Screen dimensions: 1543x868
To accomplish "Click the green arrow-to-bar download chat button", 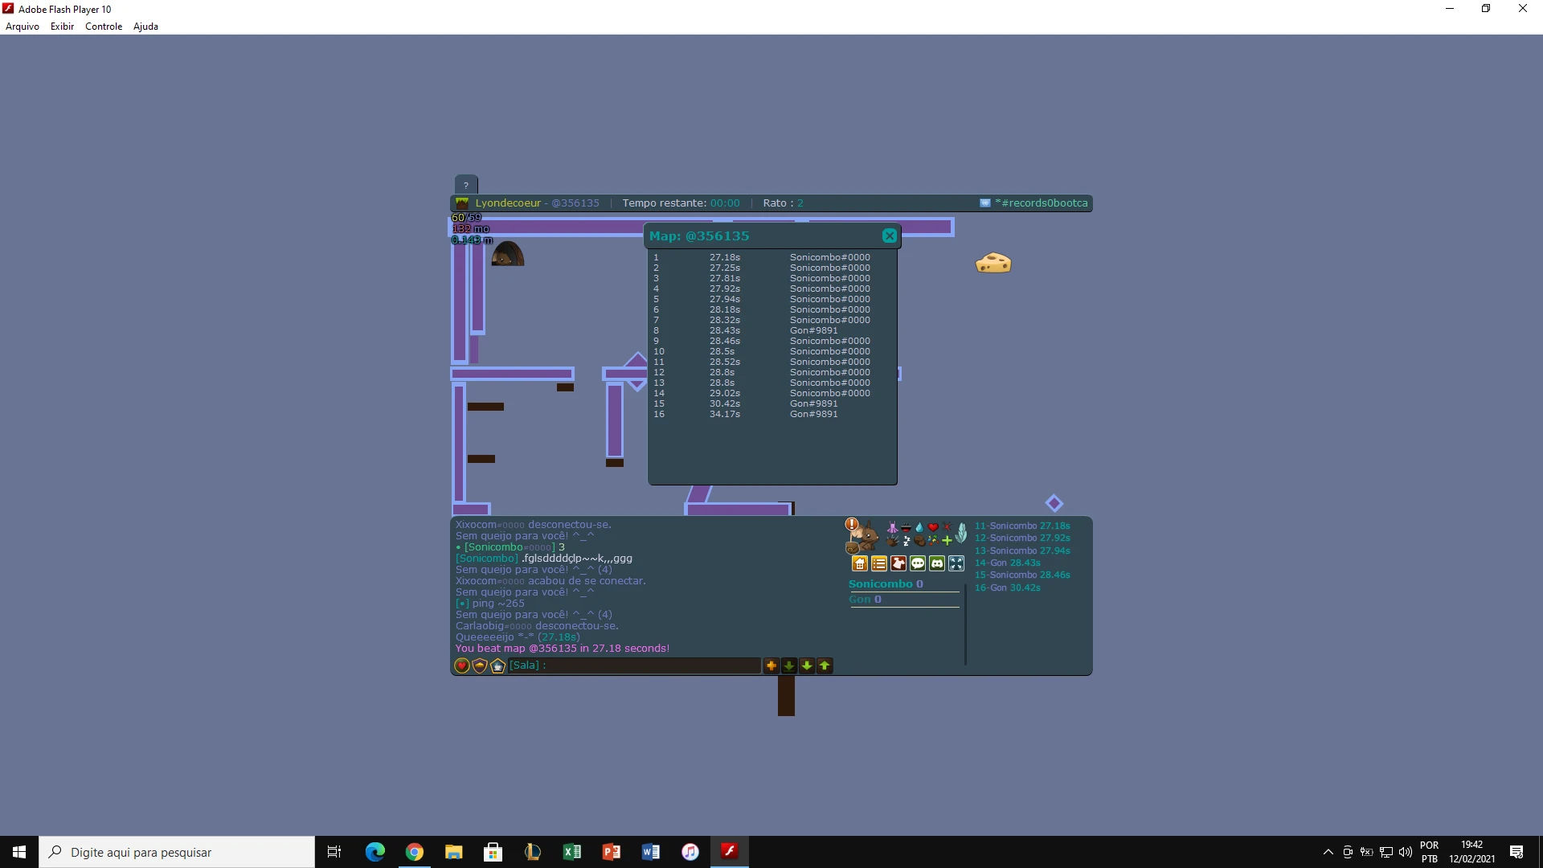I will coord(789,665).
